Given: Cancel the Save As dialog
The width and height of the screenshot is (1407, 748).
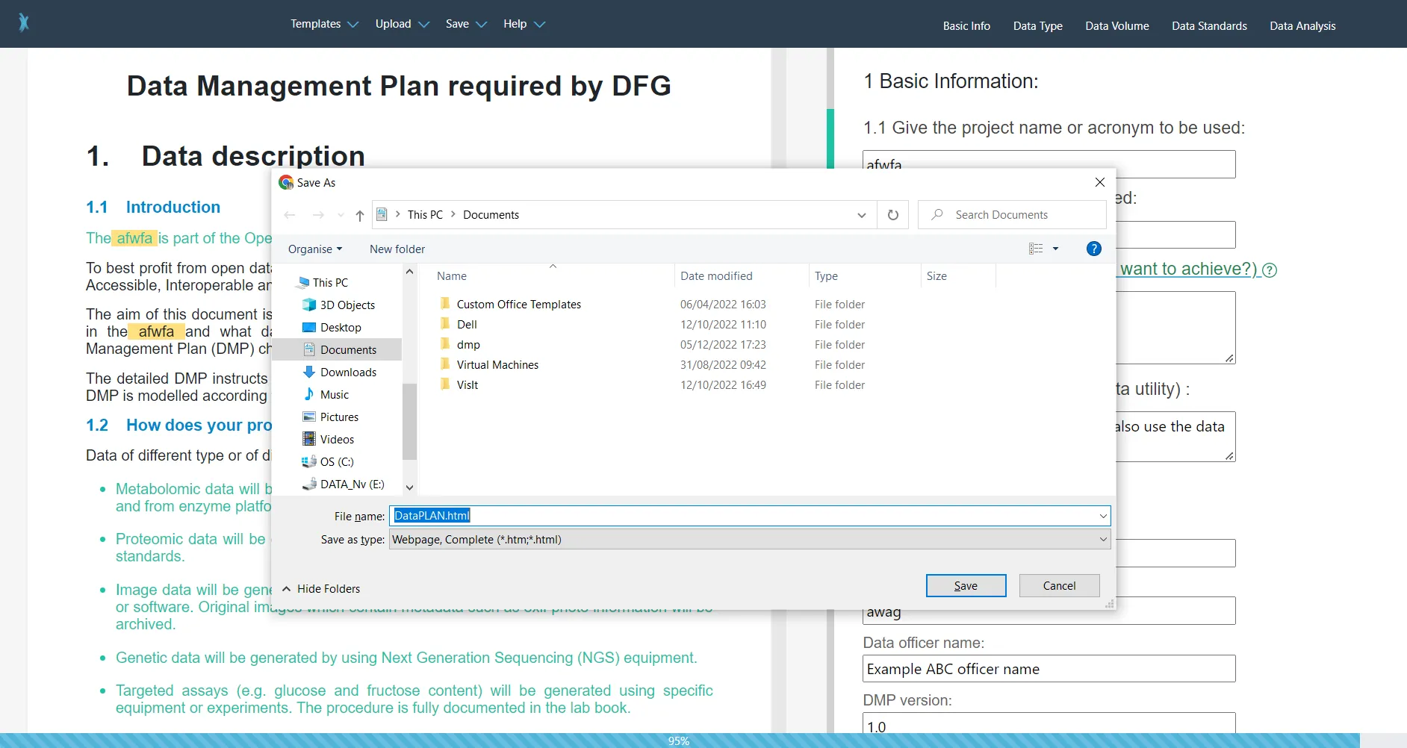Looking at the screenshot, I should point(1058,586).
